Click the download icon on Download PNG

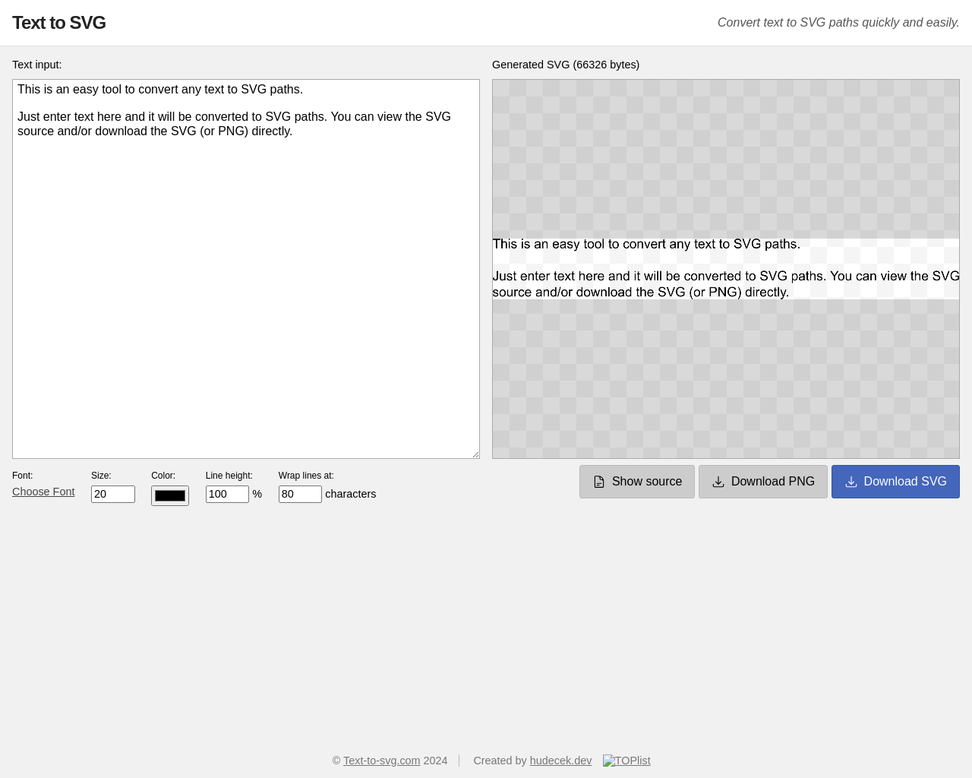pyautogui.click(x=718, y=482)
